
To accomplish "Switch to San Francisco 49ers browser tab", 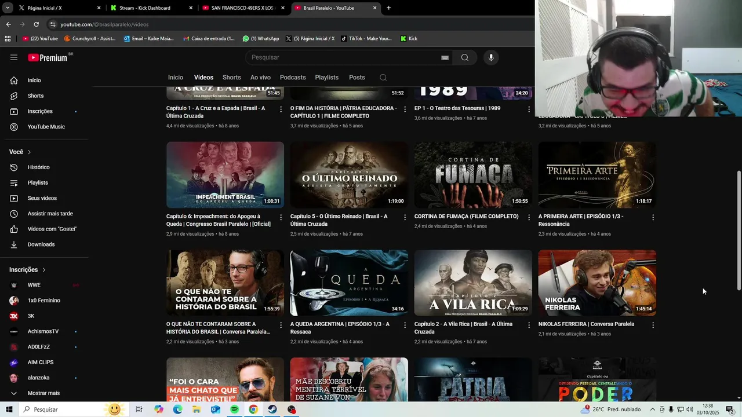I will coord(243,8).
